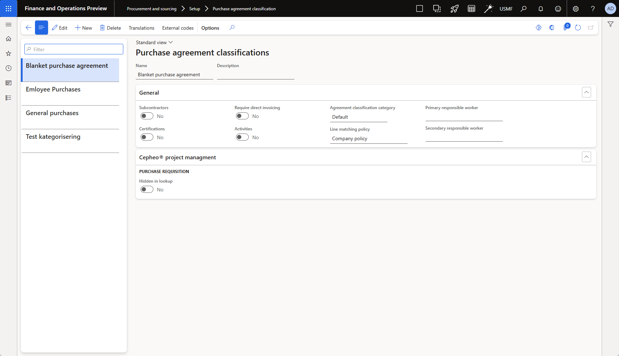
Task: Toggle the Certifications switch
Action: point(147,137)
